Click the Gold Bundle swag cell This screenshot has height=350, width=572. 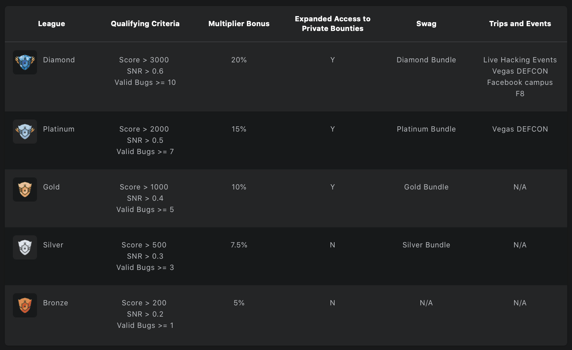[426, 187]
